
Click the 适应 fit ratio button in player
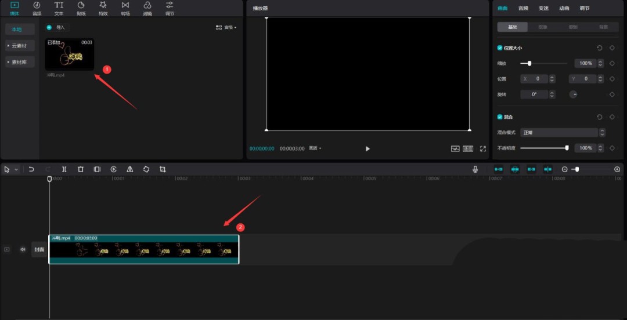click(469, 148)
